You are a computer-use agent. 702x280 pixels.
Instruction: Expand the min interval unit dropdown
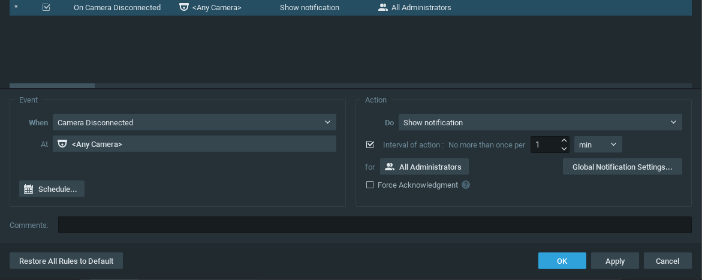click(x=598, y=144)
